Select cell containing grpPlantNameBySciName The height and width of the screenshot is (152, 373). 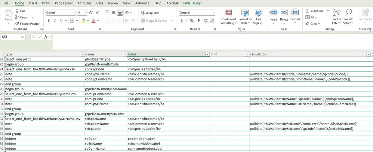[106, 114]
